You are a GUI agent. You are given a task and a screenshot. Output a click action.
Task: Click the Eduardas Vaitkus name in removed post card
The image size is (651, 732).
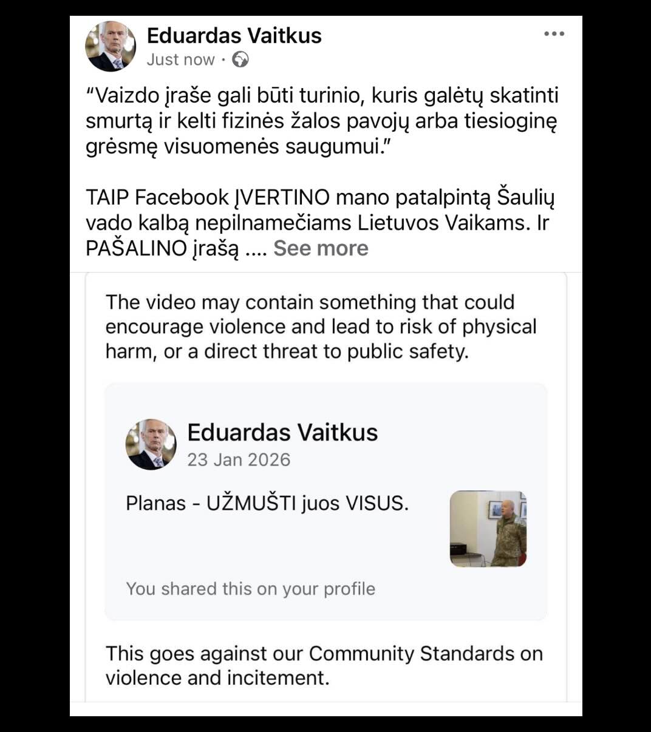[x=282, y=432]
